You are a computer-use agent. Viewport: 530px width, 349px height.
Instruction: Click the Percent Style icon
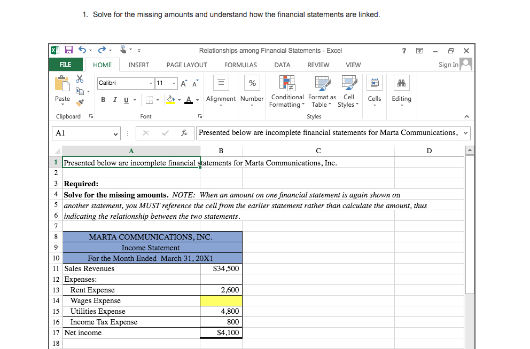pos(252,83)
